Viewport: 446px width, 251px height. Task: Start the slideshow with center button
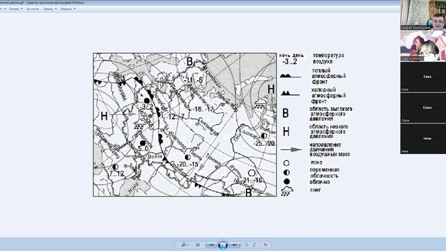point(223,245)
